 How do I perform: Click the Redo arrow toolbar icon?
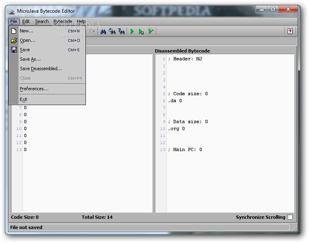[92, 31]
